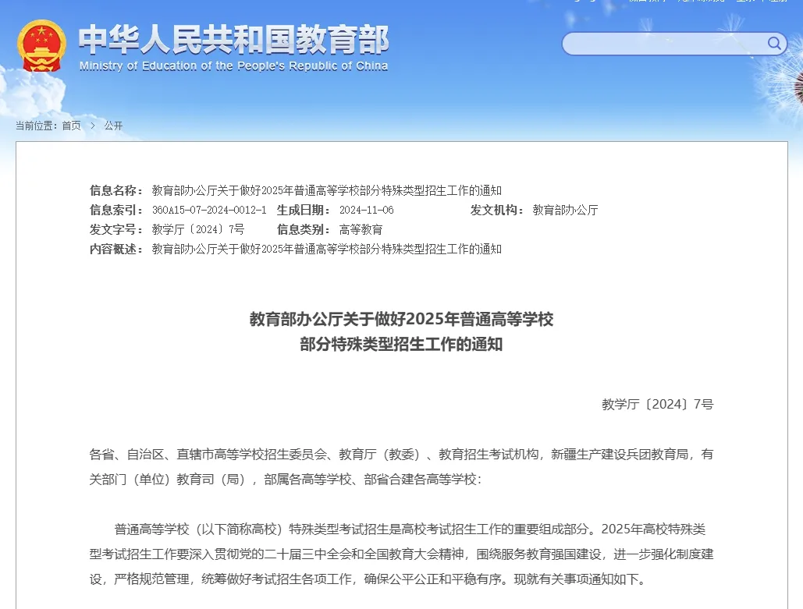
Task: Click the 生成日期 label
Action: point(303,211)
